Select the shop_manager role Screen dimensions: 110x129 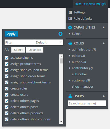pos(82,87)
